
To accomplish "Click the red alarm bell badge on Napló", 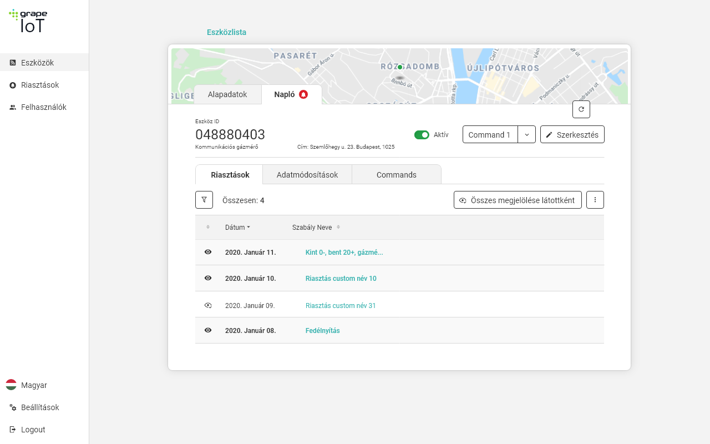I will tap(303, 94).
